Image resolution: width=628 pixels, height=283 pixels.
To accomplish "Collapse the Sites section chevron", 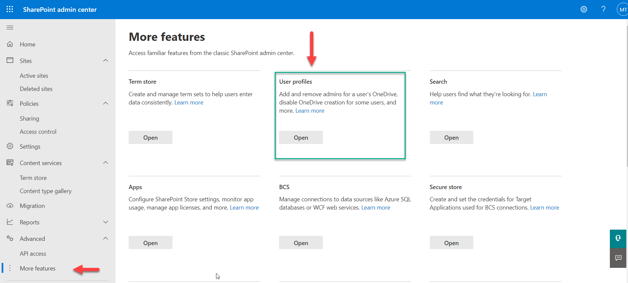I will coord(106,60).
